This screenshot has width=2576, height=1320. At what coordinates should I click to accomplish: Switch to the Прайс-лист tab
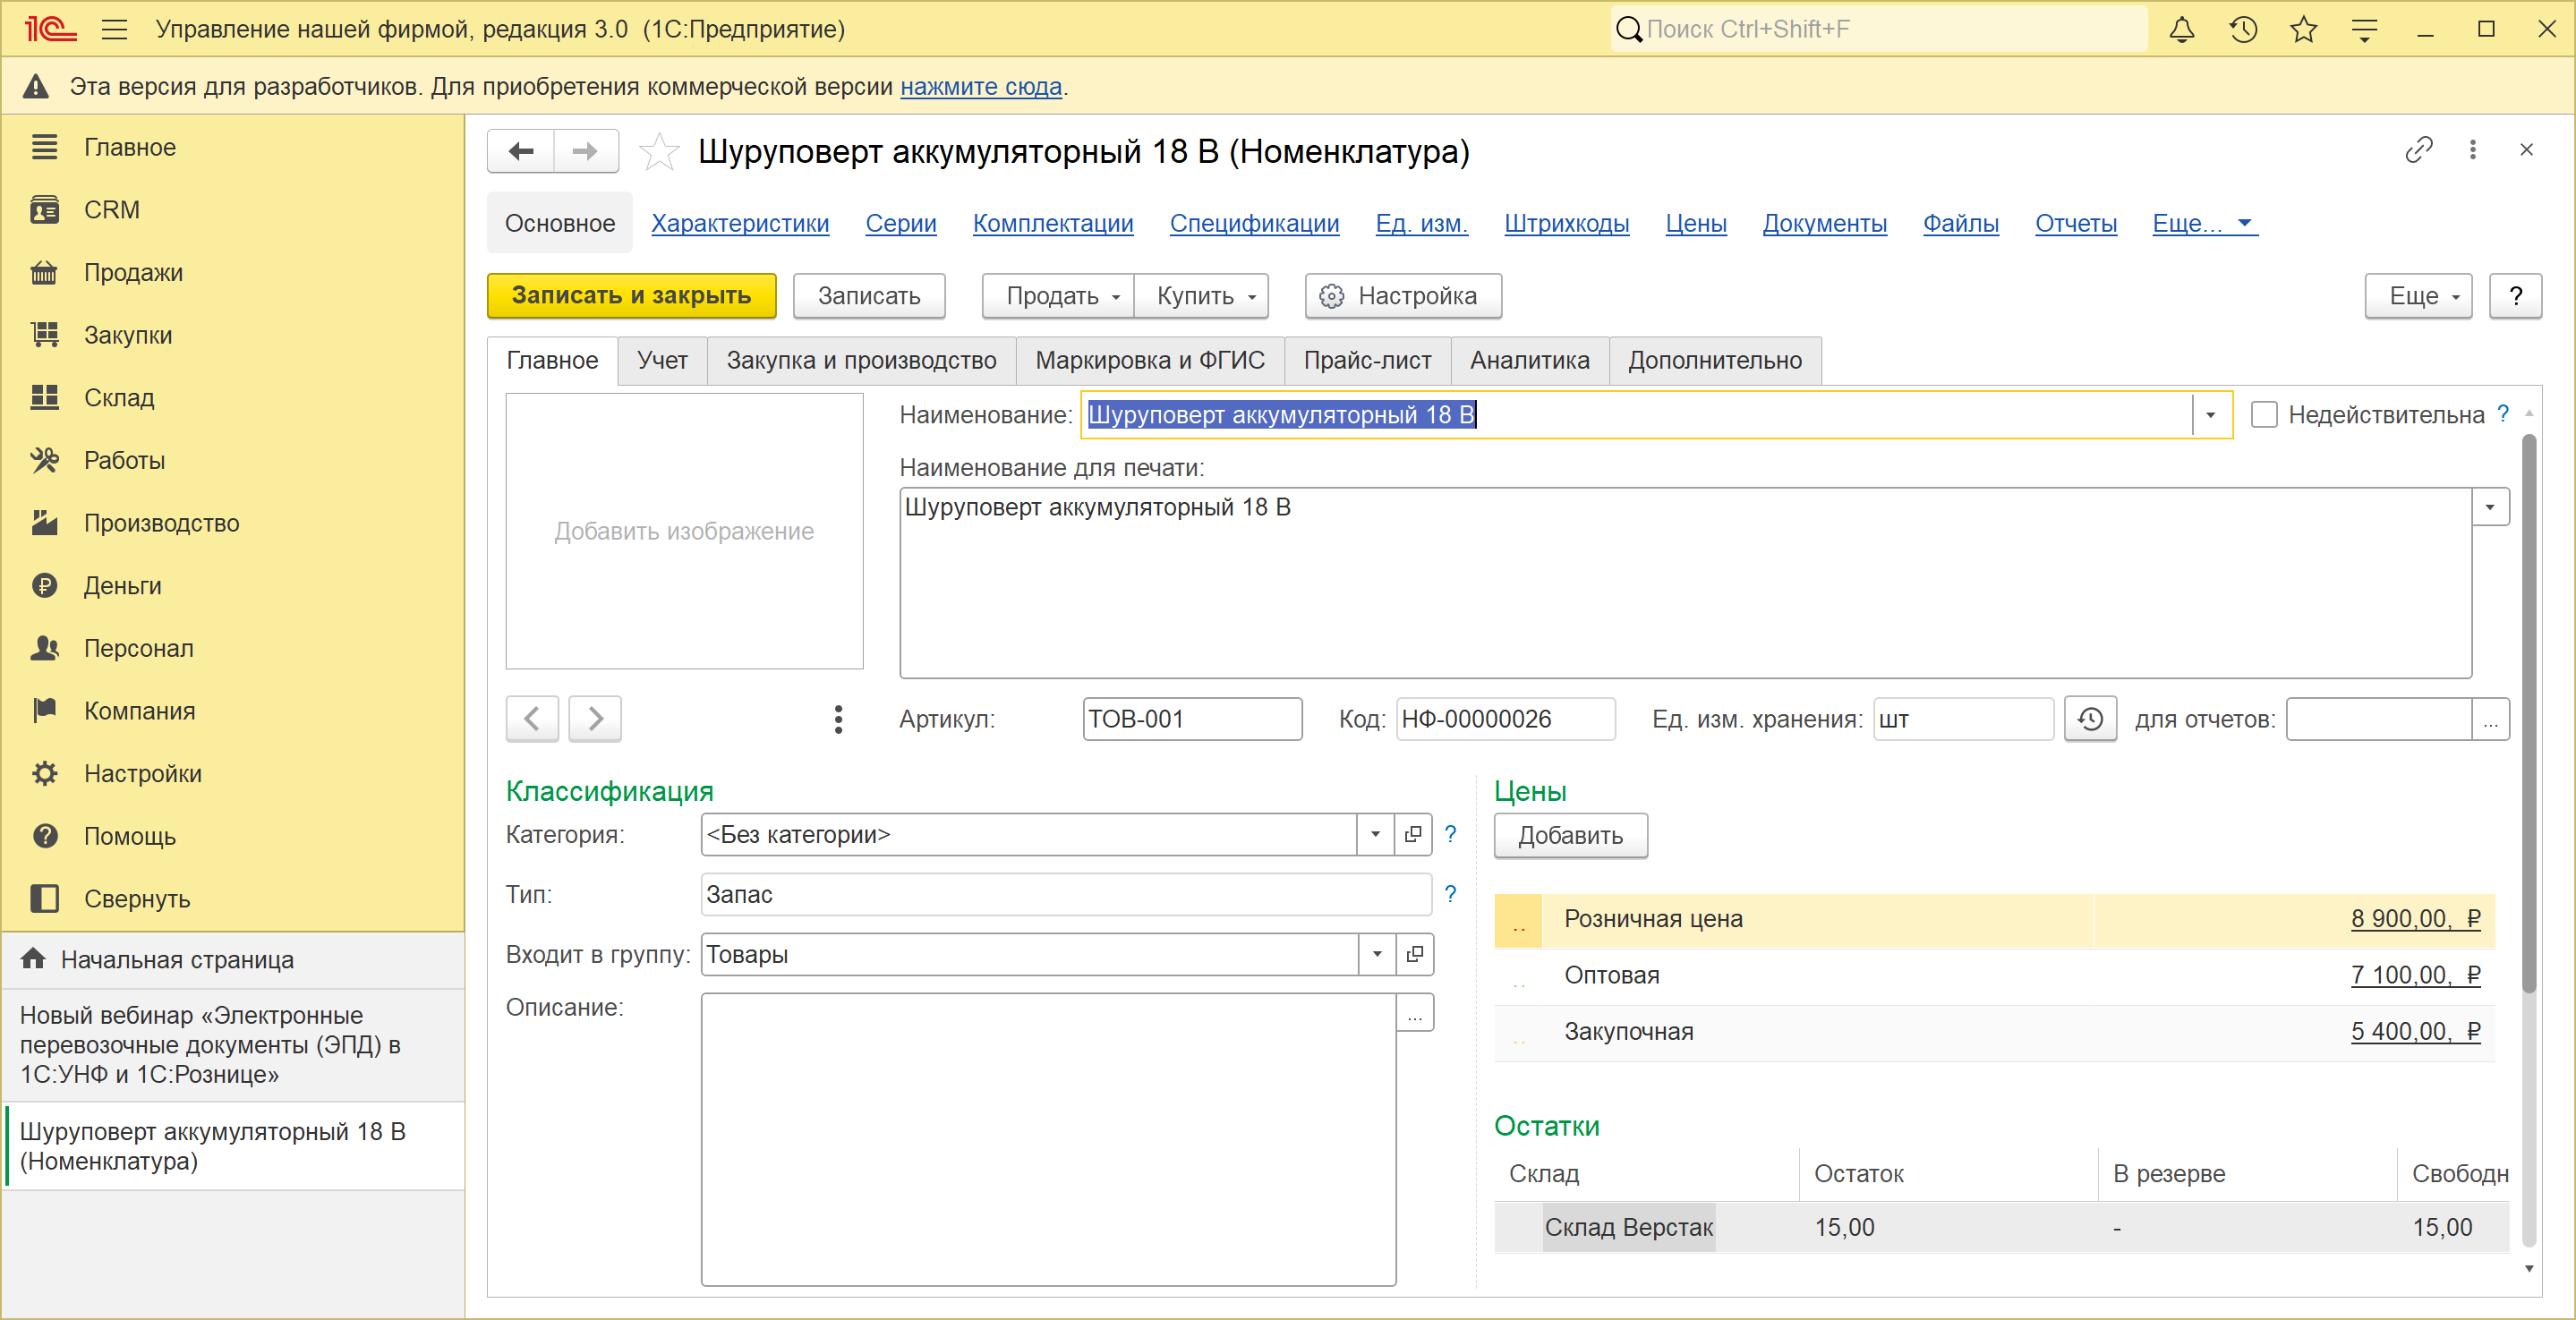[x=1367, y=361]
